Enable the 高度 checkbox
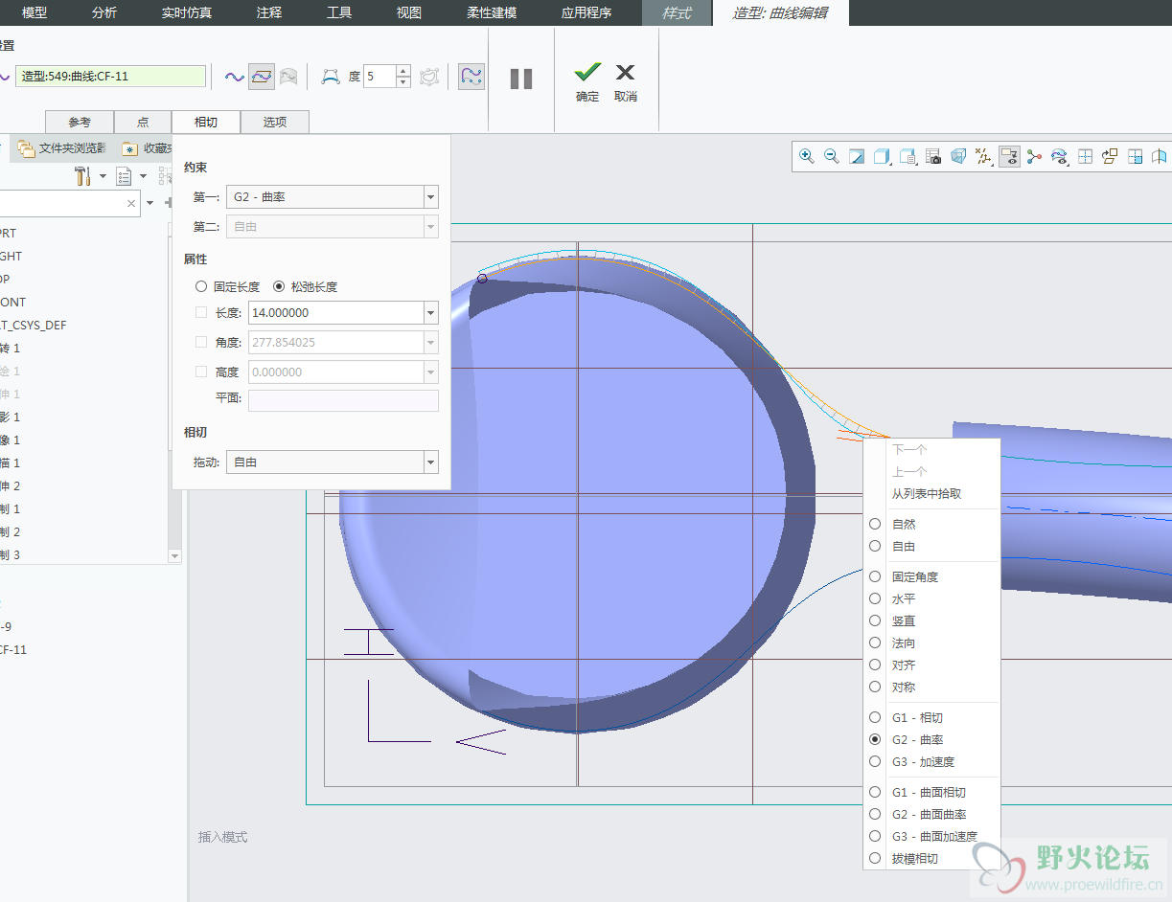1172x902 pixels. pyautogui.click(x=201, y=372)
